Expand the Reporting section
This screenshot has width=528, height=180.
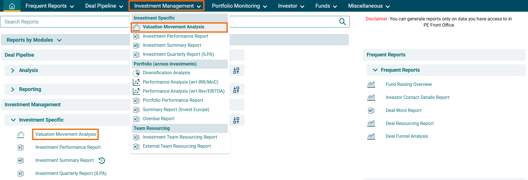coord(13,90)
